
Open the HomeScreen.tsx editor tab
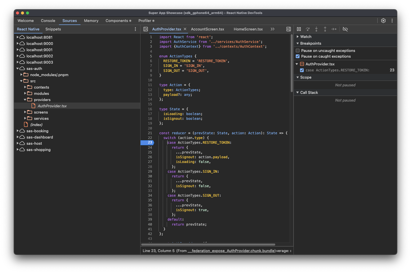click(x=248, y=29)
